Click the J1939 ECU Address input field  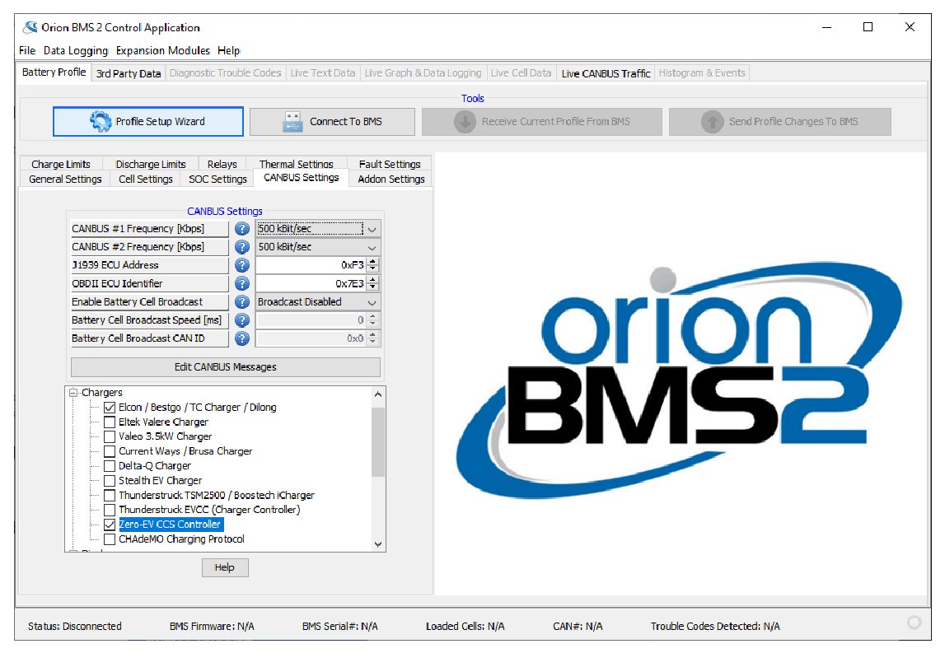click(x=311, y=265)
